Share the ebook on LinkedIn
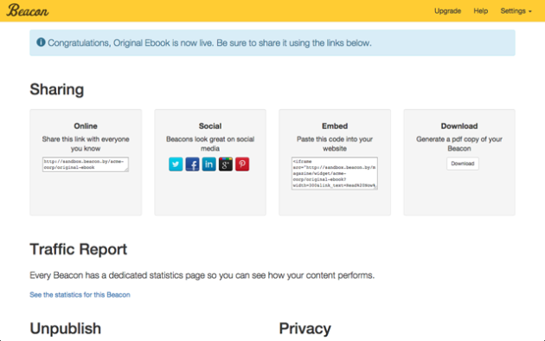Viewport: 545px width, 341px height. click(208, 164)
